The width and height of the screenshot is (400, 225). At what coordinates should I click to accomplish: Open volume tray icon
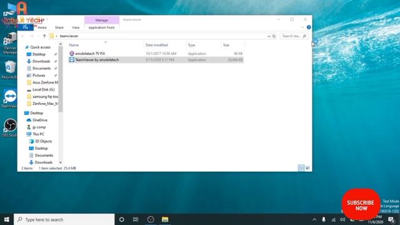(342, 219)
